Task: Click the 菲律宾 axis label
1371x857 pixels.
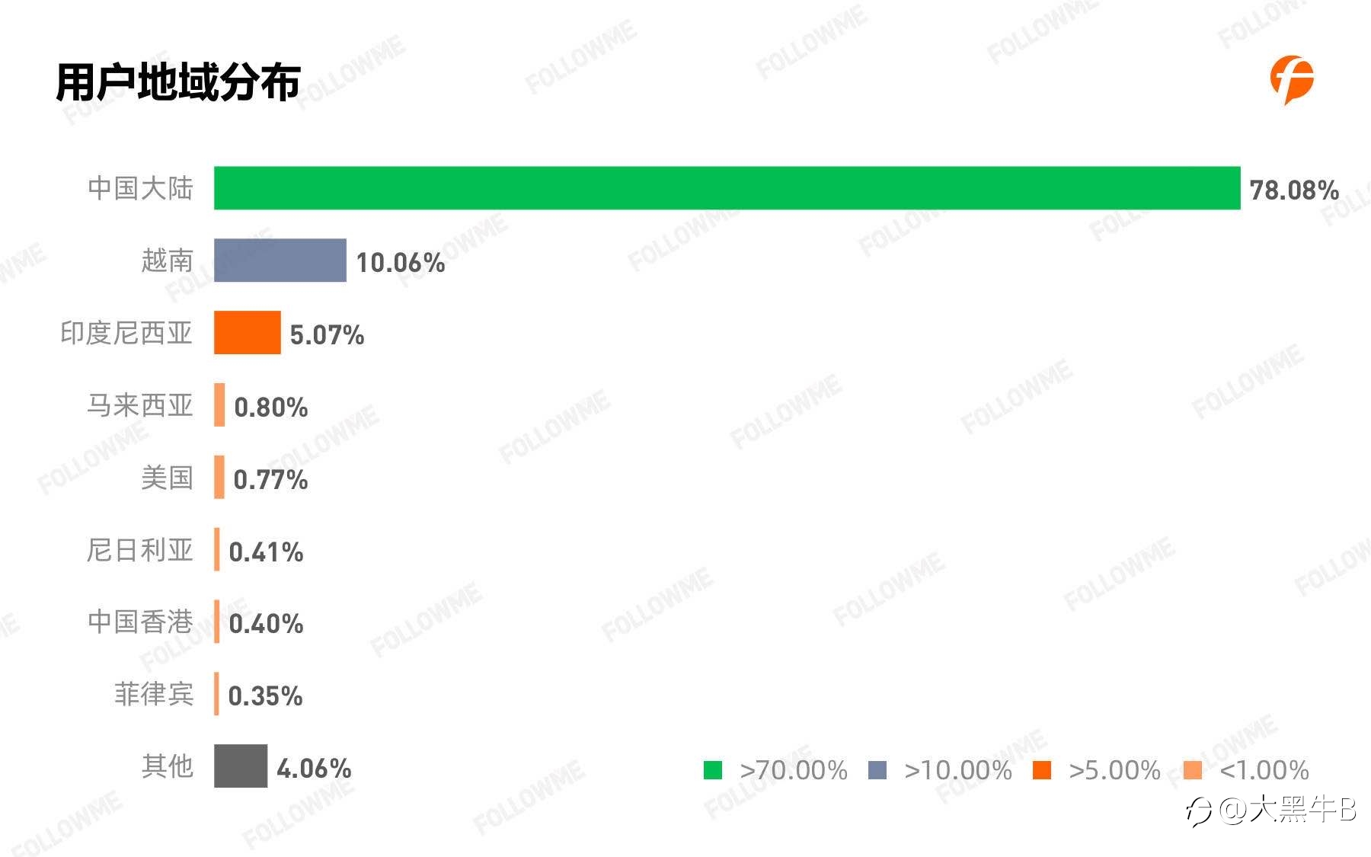Action: [154, 694]
